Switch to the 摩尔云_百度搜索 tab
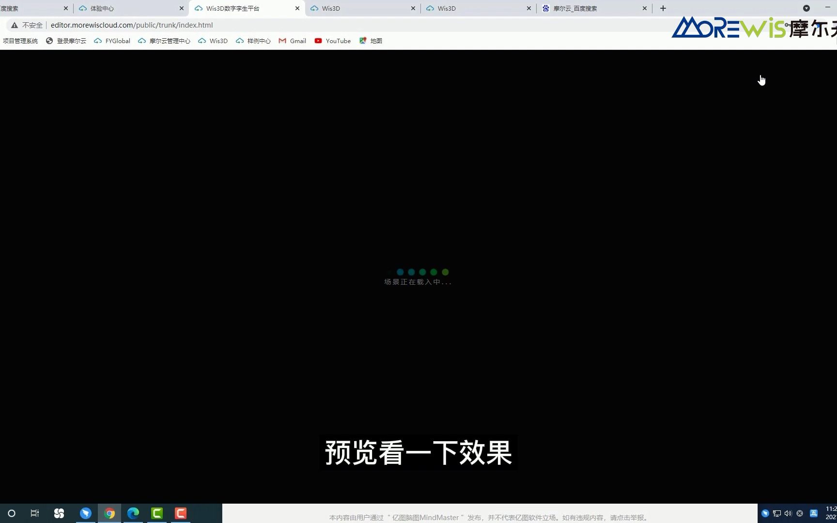The image size is (837, 523). [x=594, y=8]
